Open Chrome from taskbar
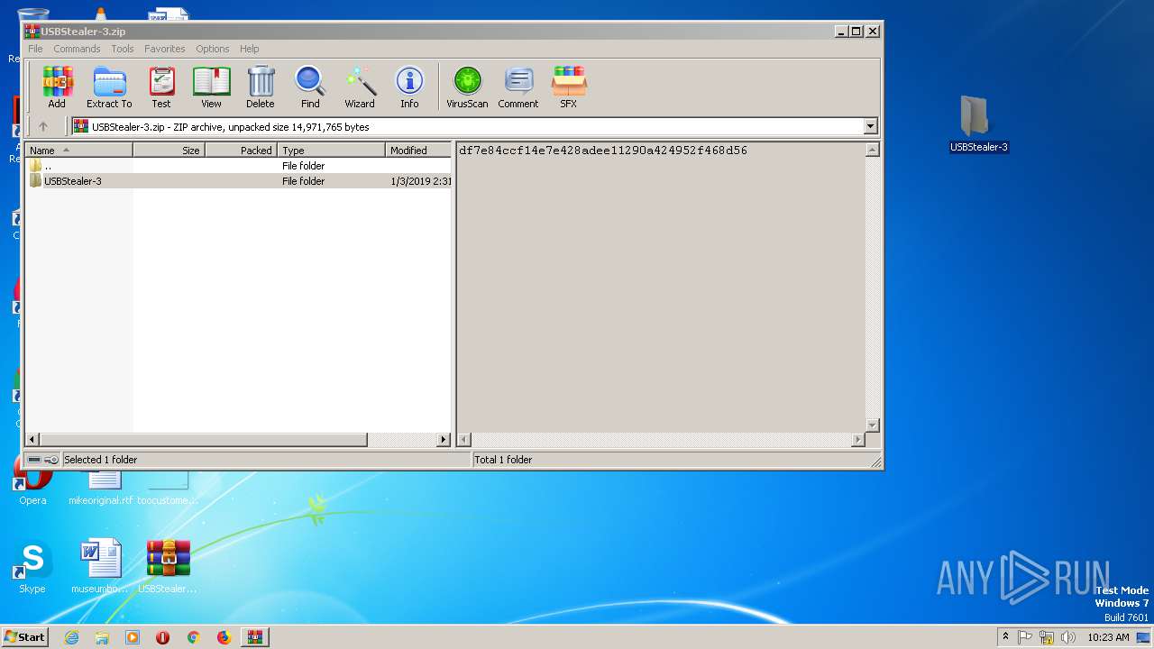Screen dimensions: 1154x649 193,637
